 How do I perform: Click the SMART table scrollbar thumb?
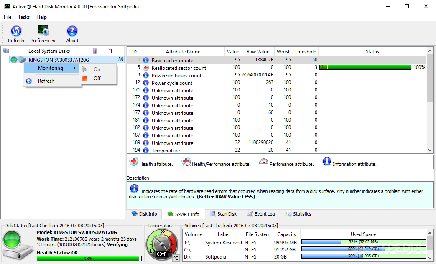[430, 78]
